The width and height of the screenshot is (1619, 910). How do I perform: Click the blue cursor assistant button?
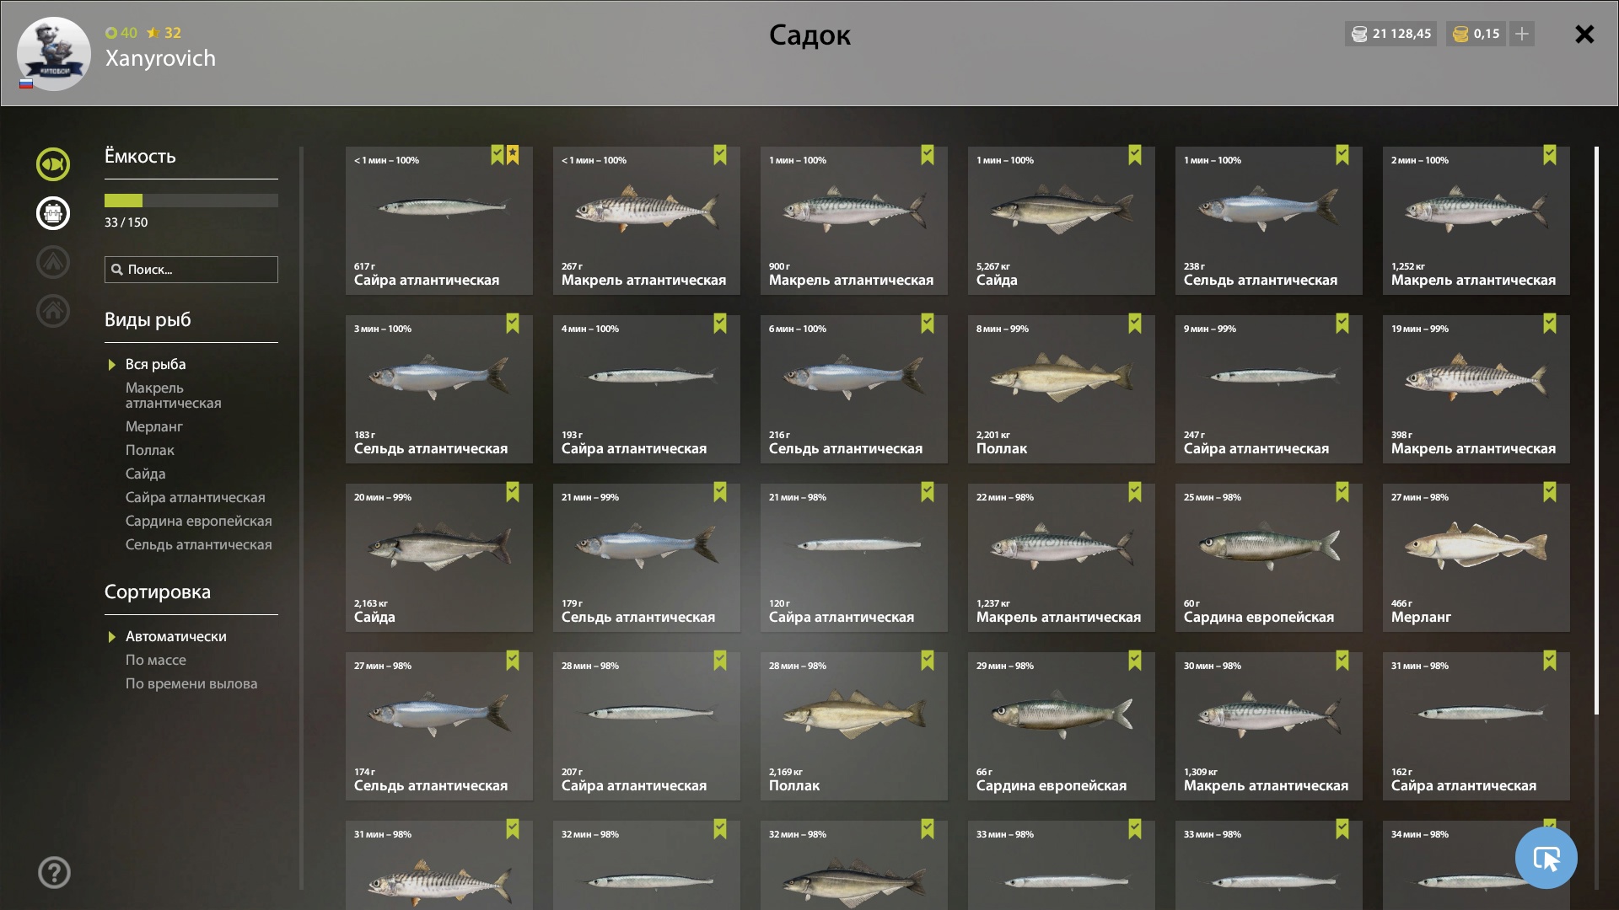(x=1546, y=859)
